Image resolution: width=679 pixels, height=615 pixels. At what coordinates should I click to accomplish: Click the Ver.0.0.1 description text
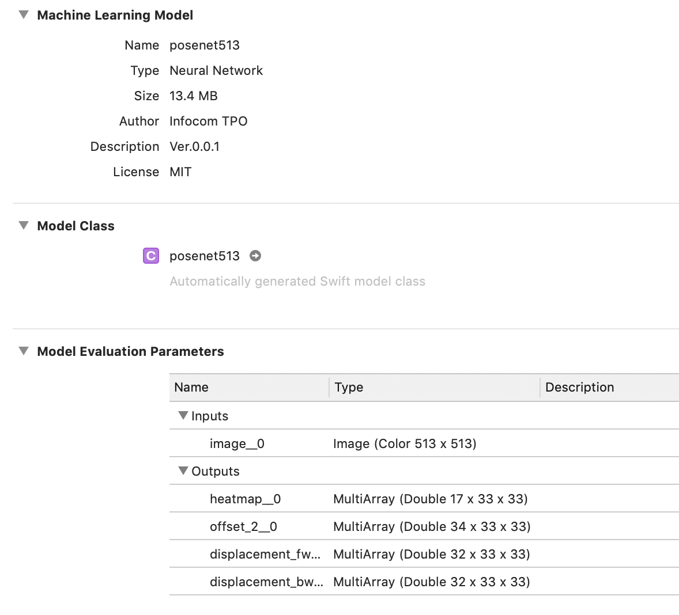pos(194,147)
